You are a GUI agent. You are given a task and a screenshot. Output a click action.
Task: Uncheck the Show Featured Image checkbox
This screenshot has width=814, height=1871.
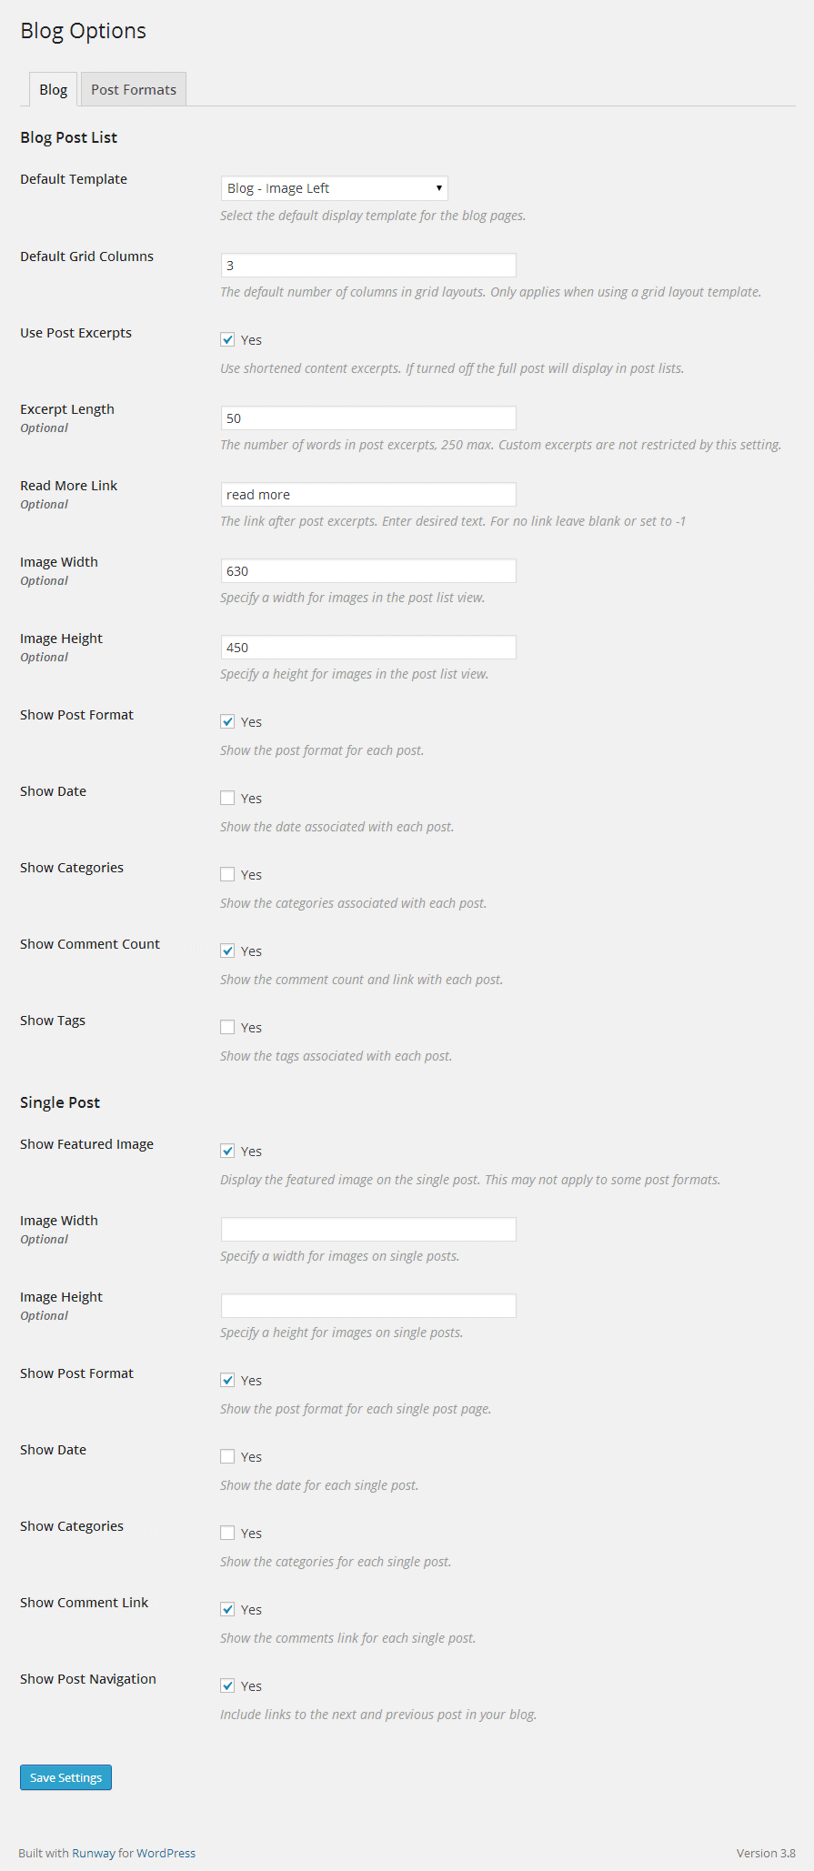click(227, 1152)
